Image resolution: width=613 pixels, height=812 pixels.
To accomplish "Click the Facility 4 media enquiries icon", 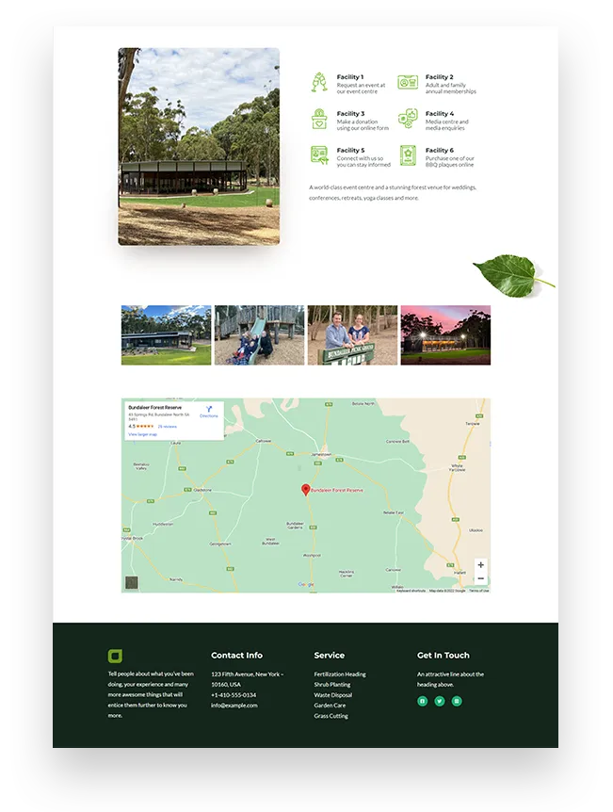I will (408, 119).
